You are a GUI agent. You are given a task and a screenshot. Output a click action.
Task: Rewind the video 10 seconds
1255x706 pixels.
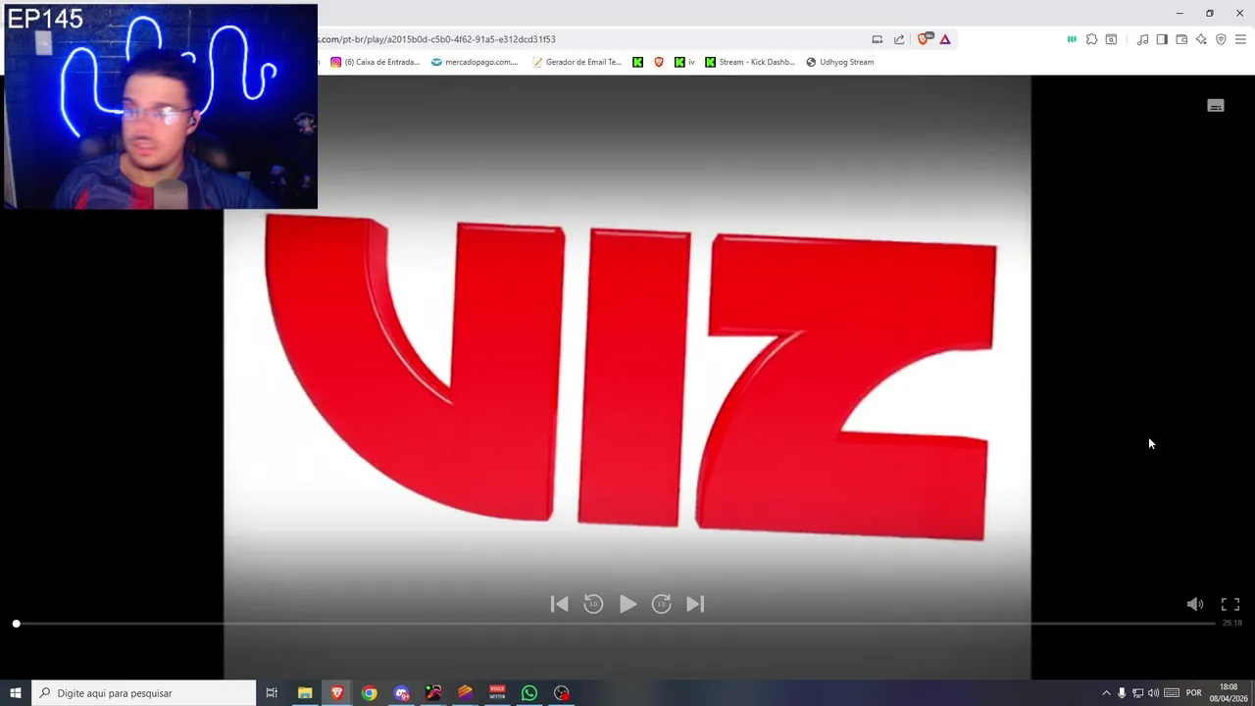593,604
